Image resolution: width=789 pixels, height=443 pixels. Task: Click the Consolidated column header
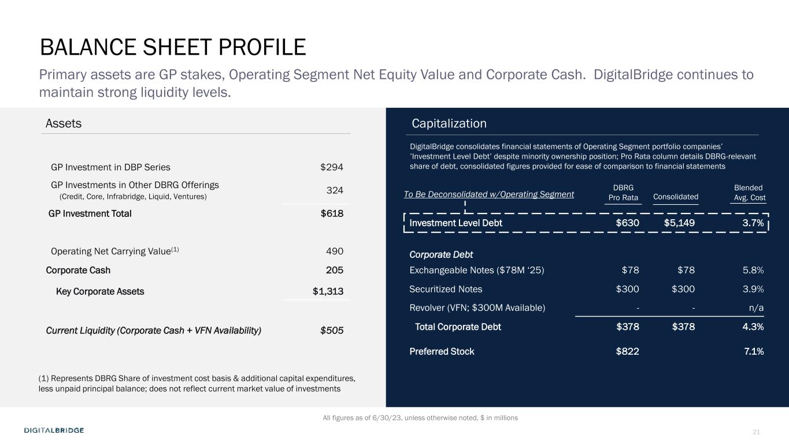[675, 197]
